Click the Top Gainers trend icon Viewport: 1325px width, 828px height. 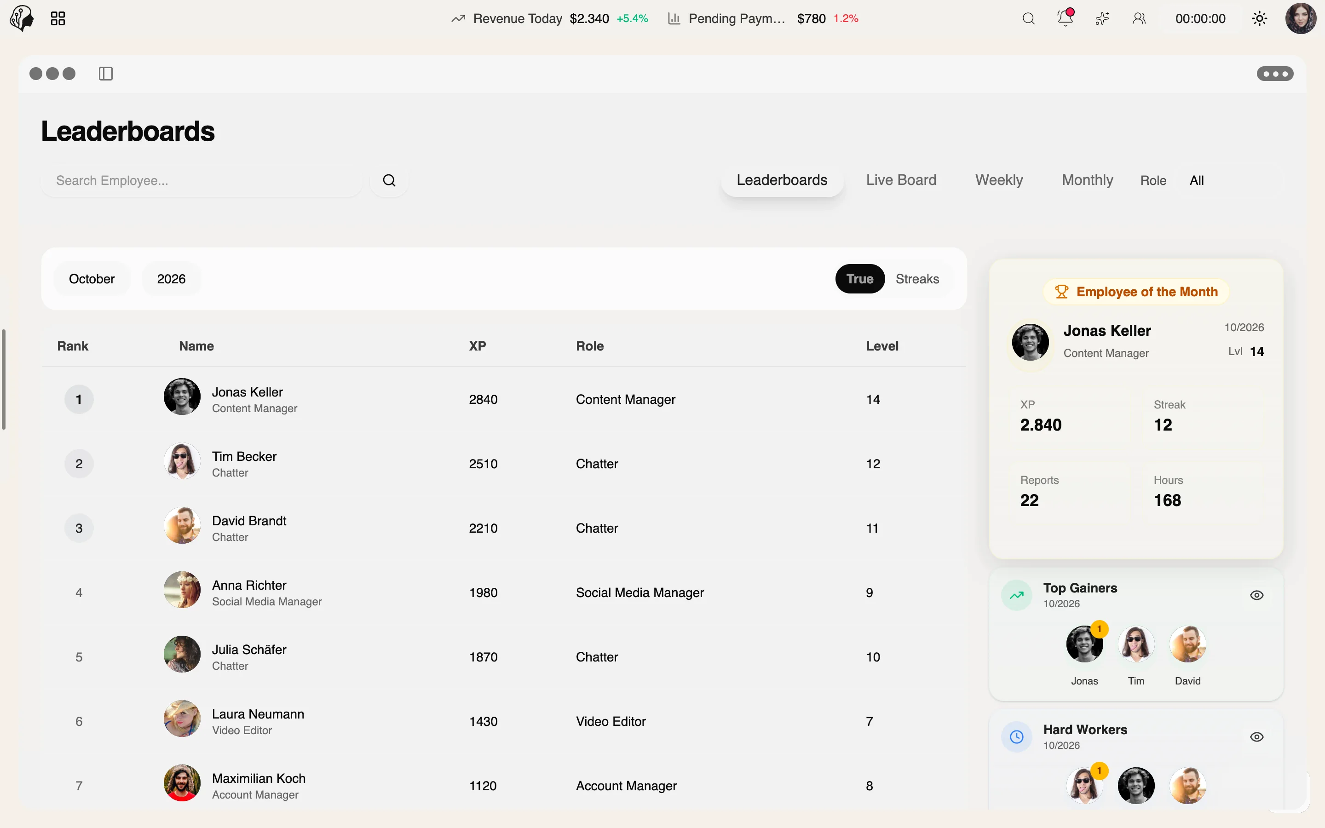tap(1017, 595)
